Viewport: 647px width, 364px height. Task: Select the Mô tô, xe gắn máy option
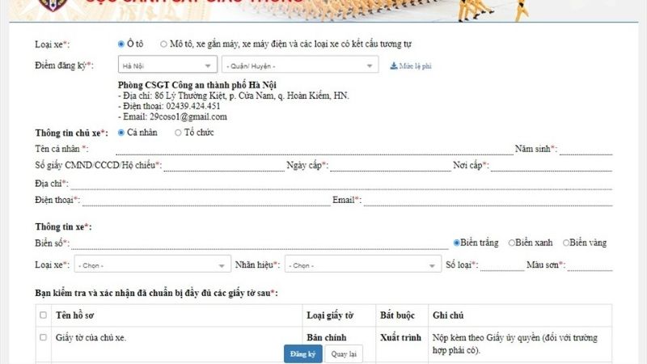point(164,44)
